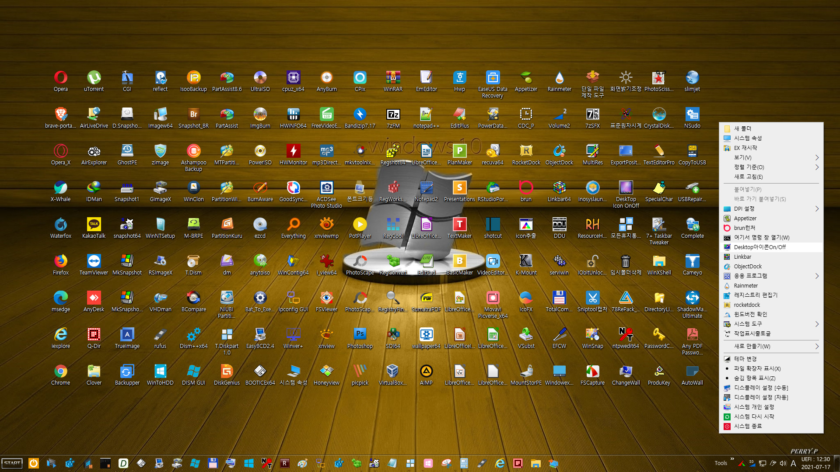The height and width of the screenshot is (472, 840).
Task: Show hidden tray icons chevron
Action: (x=732, y=459)
